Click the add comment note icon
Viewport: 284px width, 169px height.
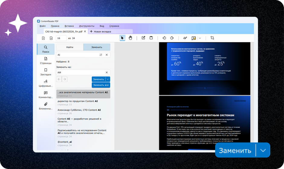coord(194,38)
